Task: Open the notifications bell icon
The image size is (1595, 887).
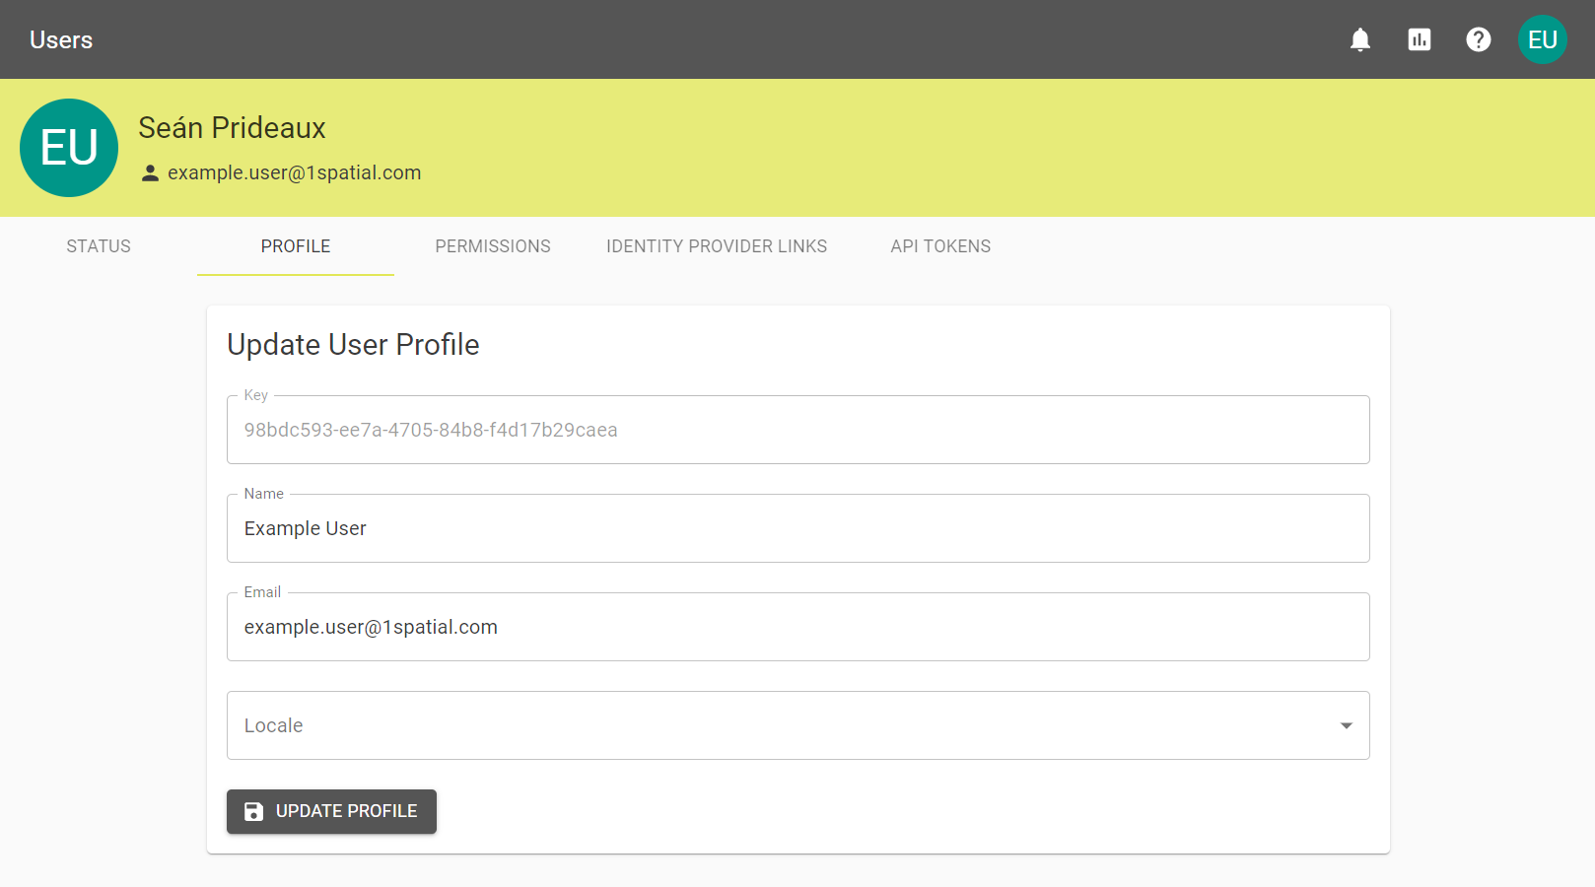Action: [1360, 39]
